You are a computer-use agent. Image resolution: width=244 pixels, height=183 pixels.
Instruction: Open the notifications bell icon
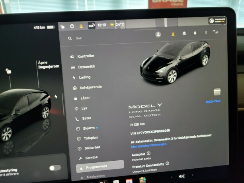tap(195, 33)
